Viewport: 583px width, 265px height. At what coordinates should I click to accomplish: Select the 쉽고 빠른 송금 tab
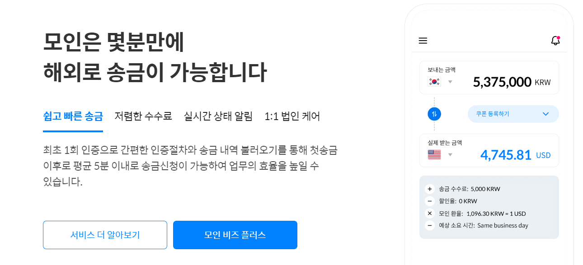pos(73,116)
